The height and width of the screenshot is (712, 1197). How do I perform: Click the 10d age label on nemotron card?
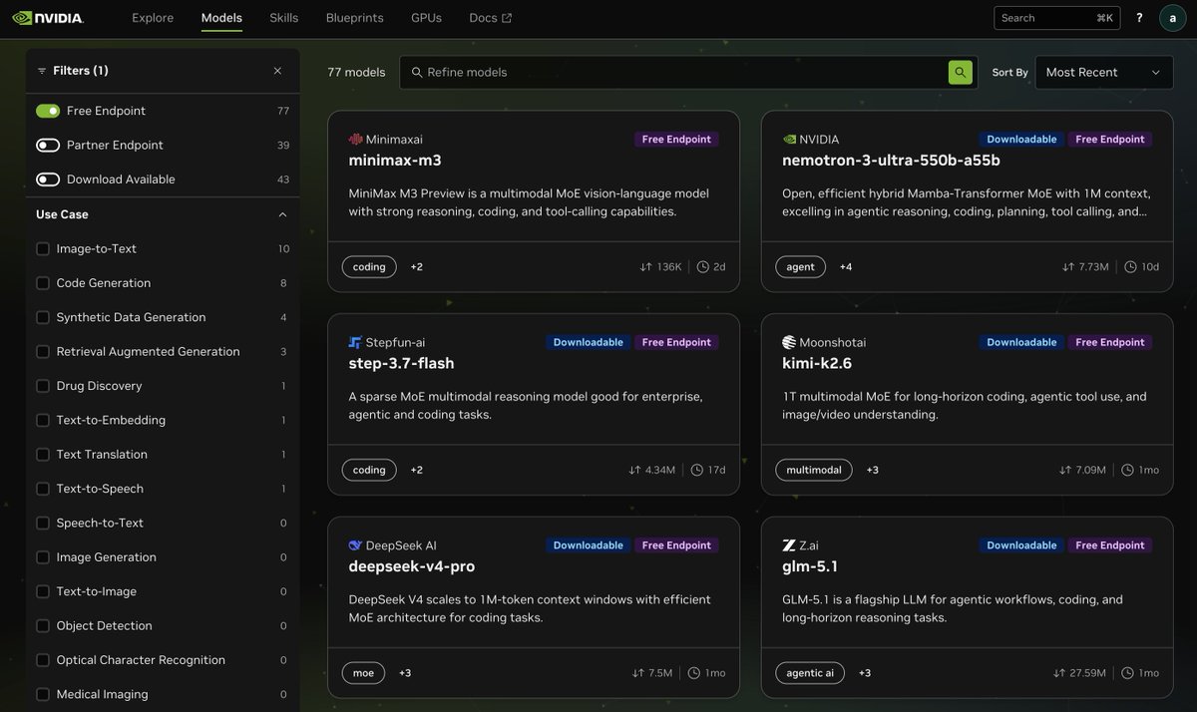pos(1150,267)
